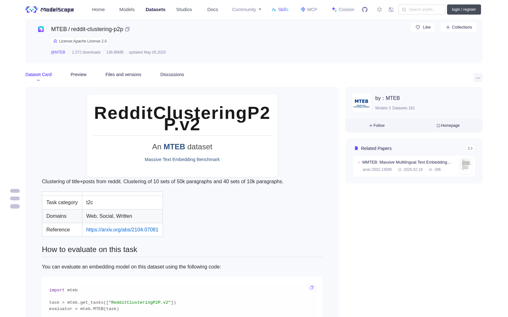This screenshot has width=508, height=317.
Task: Open the MCP nav item
Action: pyautogui.click(x=309, y=10)
